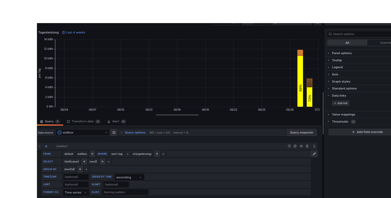
Task: Expand the Graph styles section
Action: (341, 81)
